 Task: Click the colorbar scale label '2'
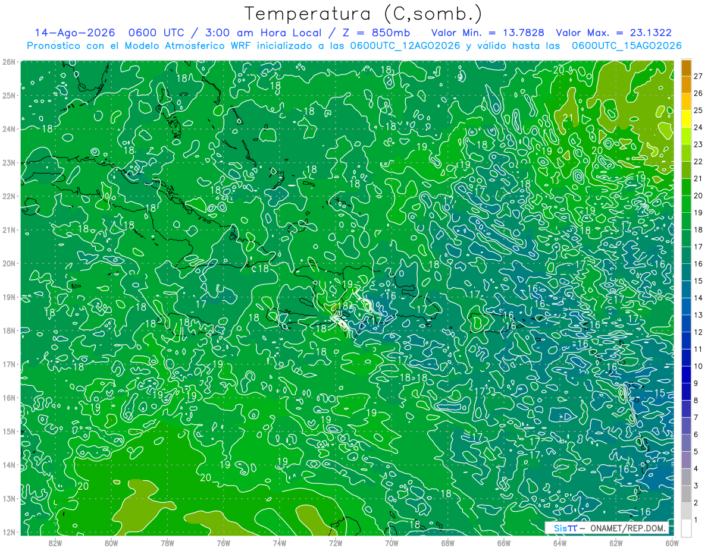click(696, 503)
